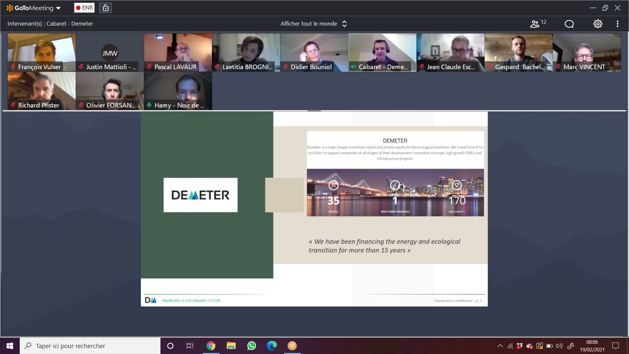Viewport: 629px width, 354px height.
Task: Click the Intervenant(s) : Cabaret - Demeter label
Action: [50, 24]
